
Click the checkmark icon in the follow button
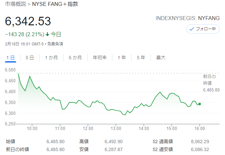(192, 29)
